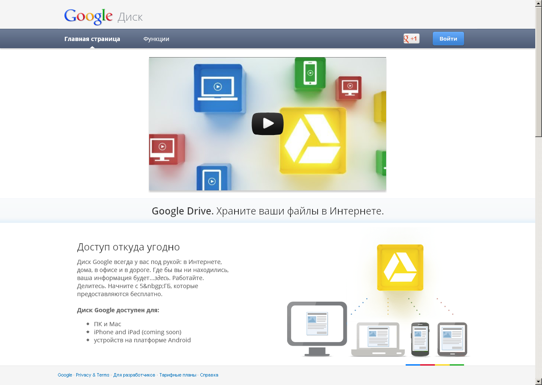
Task: Click the tablet device illustration
Action: (452, 339)
